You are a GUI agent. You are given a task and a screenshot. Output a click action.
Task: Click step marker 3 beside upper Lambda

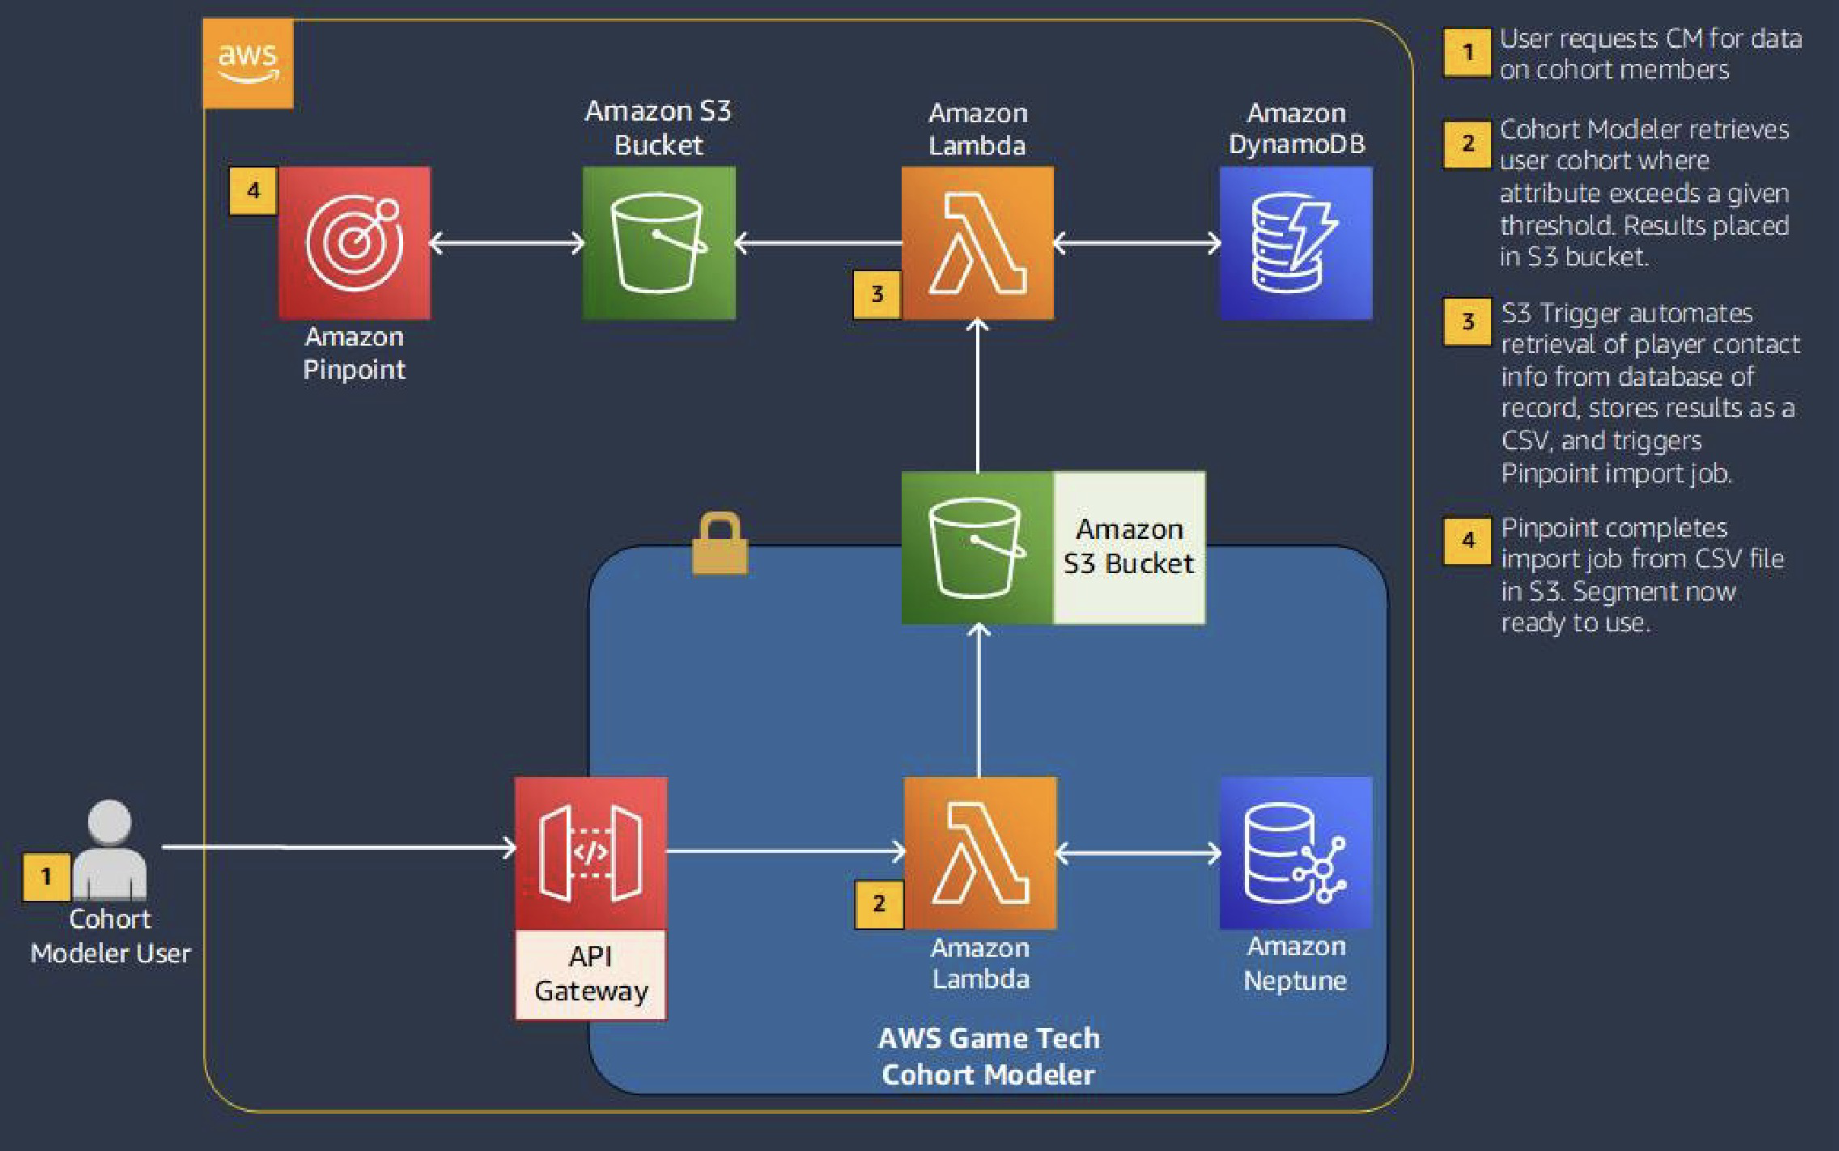coord(877,294)
